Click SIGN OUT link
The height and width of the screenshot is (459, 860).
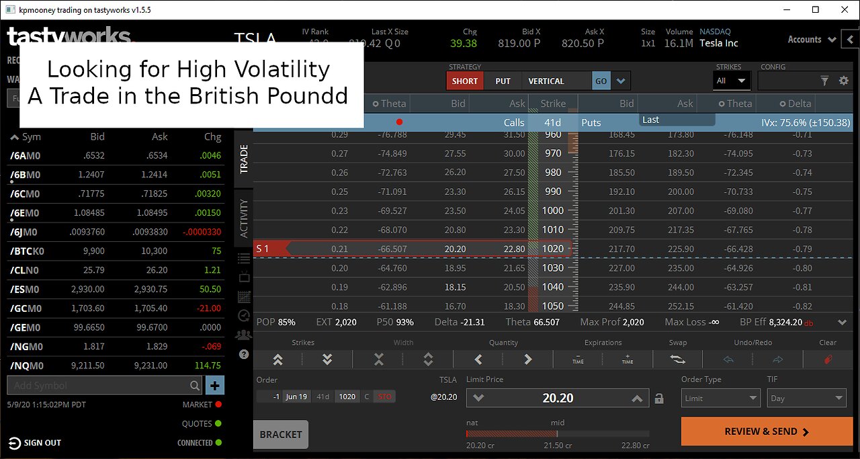point(42,443)
